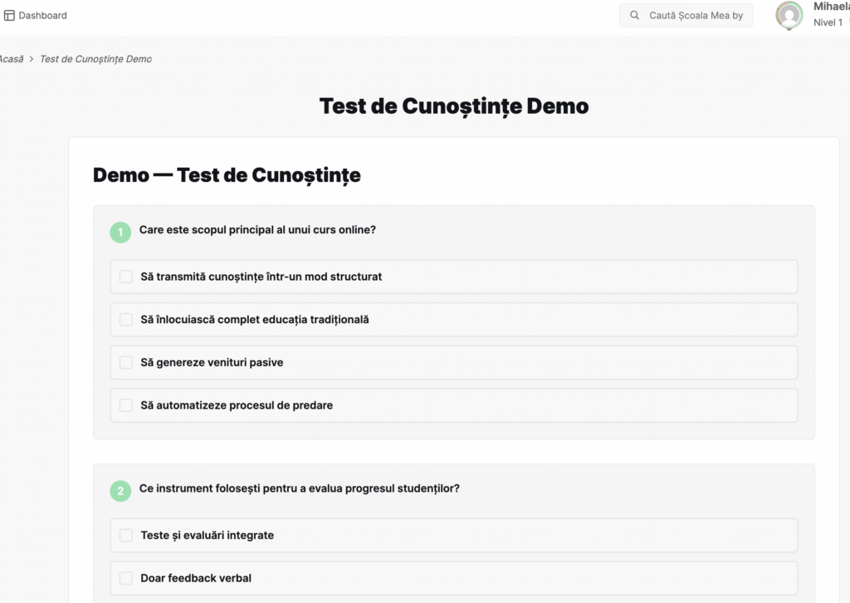Choose the 'Doar feedback verbal' answer row
The height and width of the screenshot is (603, 850).
[454, 578]
